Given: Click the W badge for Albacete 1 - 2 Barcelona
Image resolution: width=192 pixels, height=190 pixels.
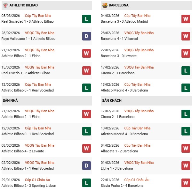Looking at the screenshot, I should (x=186, y=149).
